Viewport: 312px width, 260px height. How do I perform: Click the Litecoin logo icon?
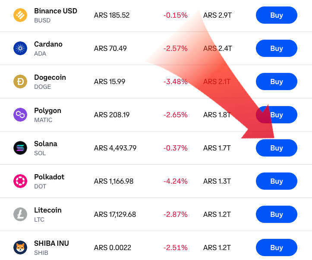pos(20,214)
